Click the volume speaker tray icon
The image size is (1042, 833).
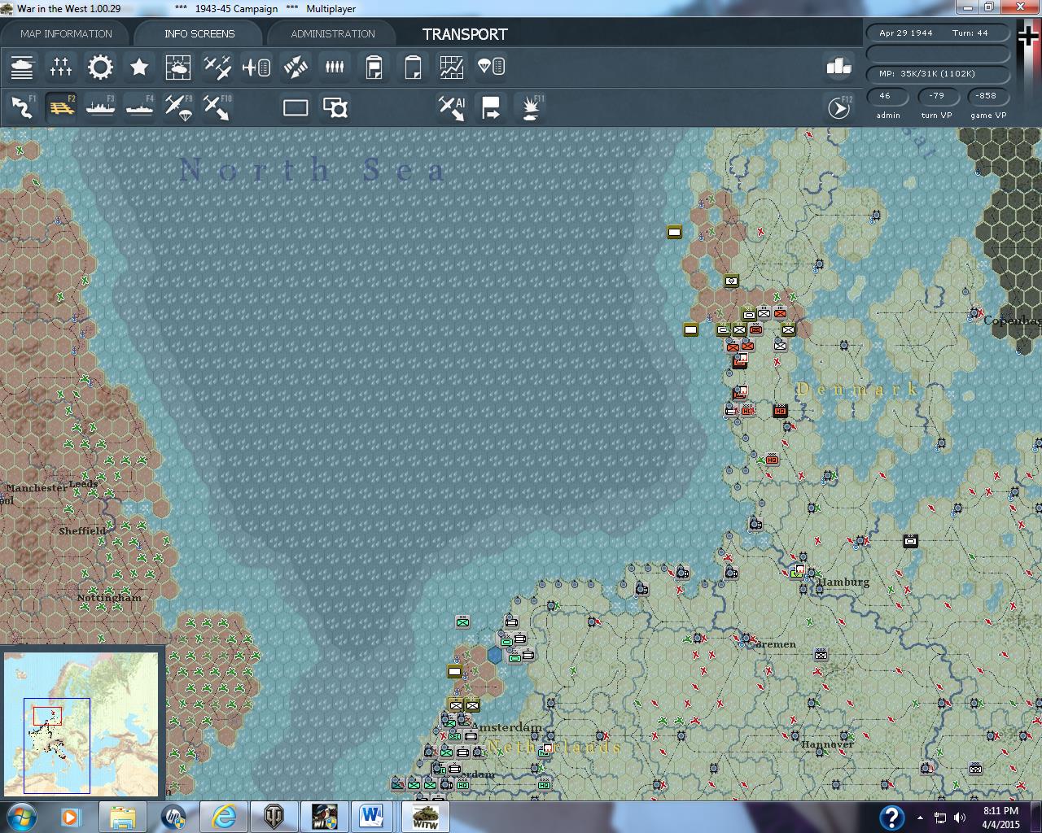click(x=960, y=818)
